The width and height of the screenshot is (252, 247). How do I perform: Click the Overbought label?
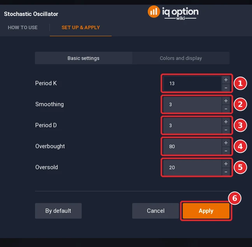pos(50,146)
